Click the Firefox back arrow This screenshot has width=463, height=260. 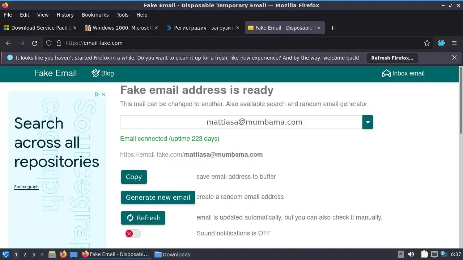(9, 43)
